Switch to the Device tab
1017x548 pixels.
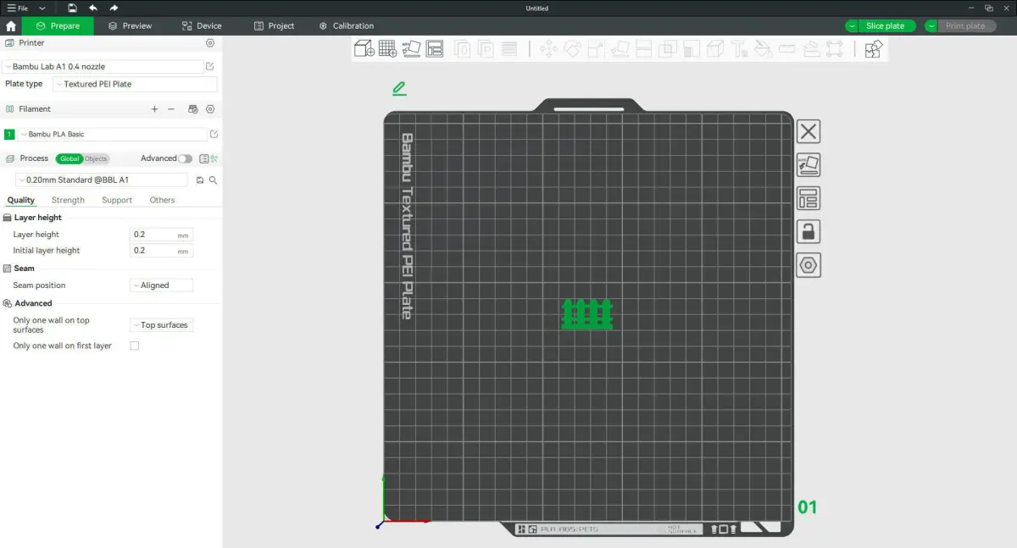tap(202, 26)
